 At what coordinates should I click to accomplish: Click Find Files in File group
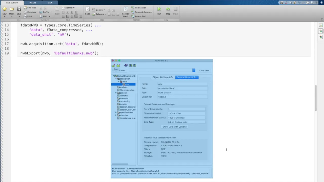pos(30,8)
